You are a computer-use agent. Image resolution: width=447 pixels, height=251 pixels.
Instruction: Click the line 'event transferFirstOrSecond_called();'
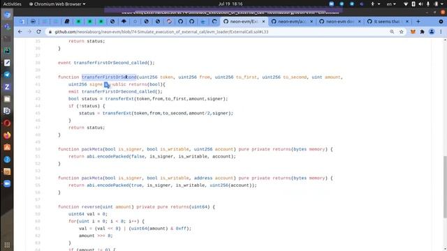(x=106, y=63)
